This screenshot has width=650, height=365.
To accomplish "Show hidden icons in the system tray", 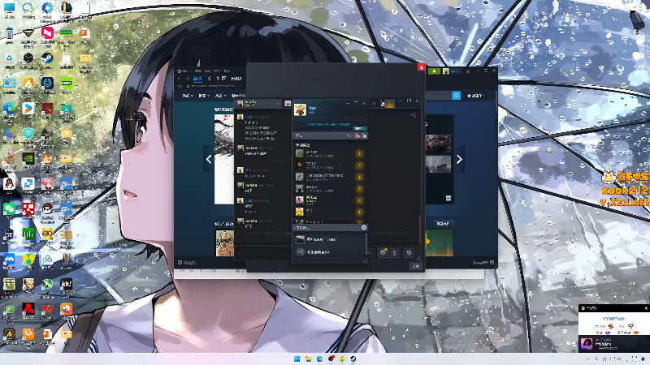I will 588,359.
